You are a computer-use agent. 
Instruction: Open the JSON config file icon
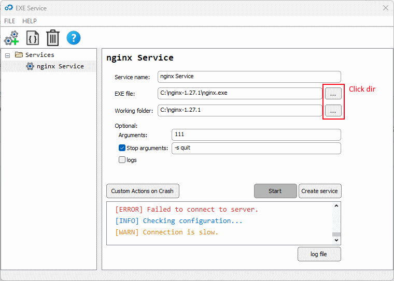pyautogui.click(x=33, y=38)
